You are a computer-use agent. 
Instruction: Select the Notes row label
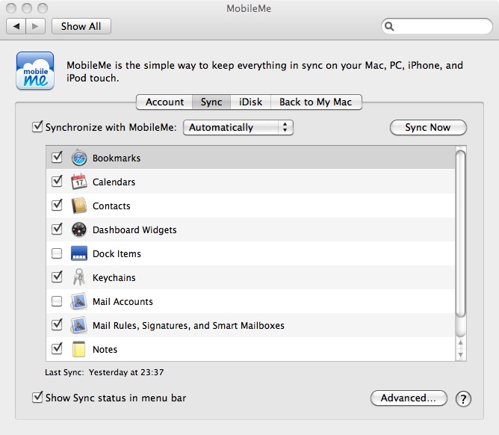[x=105, y=349]
